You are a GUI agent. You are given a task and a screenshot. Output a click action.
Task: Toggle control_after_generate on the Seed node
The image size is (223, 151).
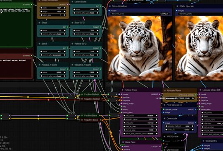pos(53,55)
